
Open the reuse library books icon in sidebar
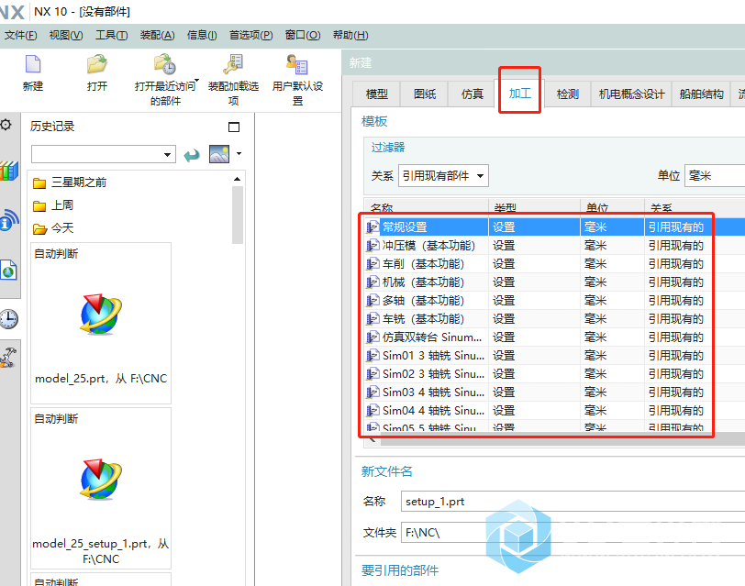click(x=9, y=171)
